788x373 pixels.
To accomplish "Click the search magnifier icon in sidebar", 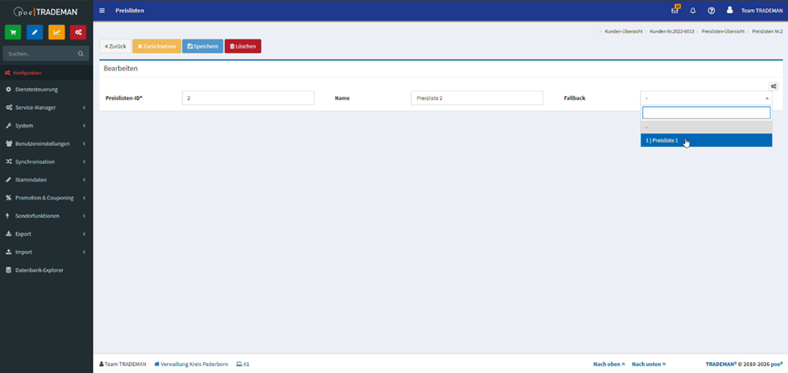I will 81,54.
